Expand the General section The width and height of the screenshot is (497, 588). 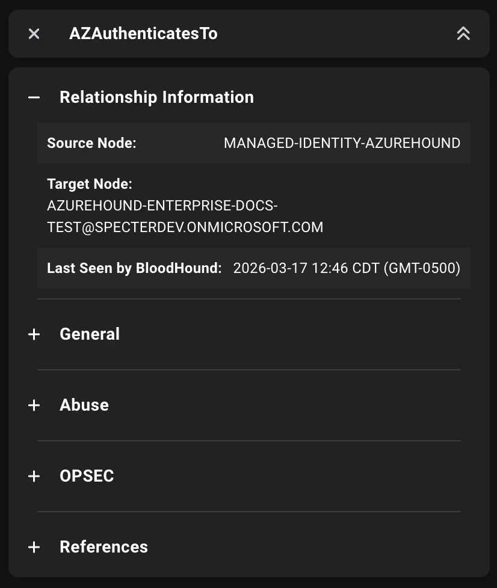89,334
